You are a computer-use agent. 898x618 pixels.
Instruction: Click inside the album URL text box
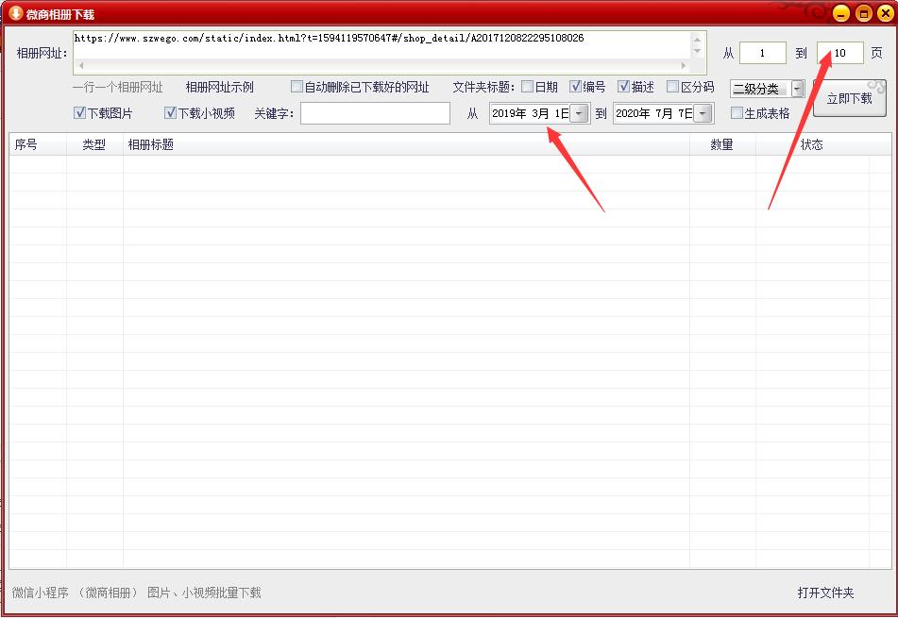(x=381, y=44)
